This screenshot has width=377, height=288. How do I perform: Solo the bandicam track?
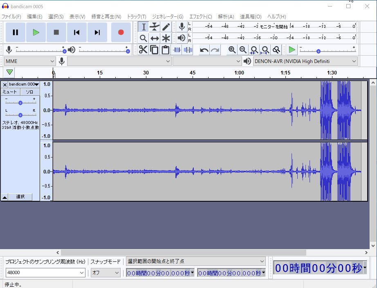click(30, 92)
